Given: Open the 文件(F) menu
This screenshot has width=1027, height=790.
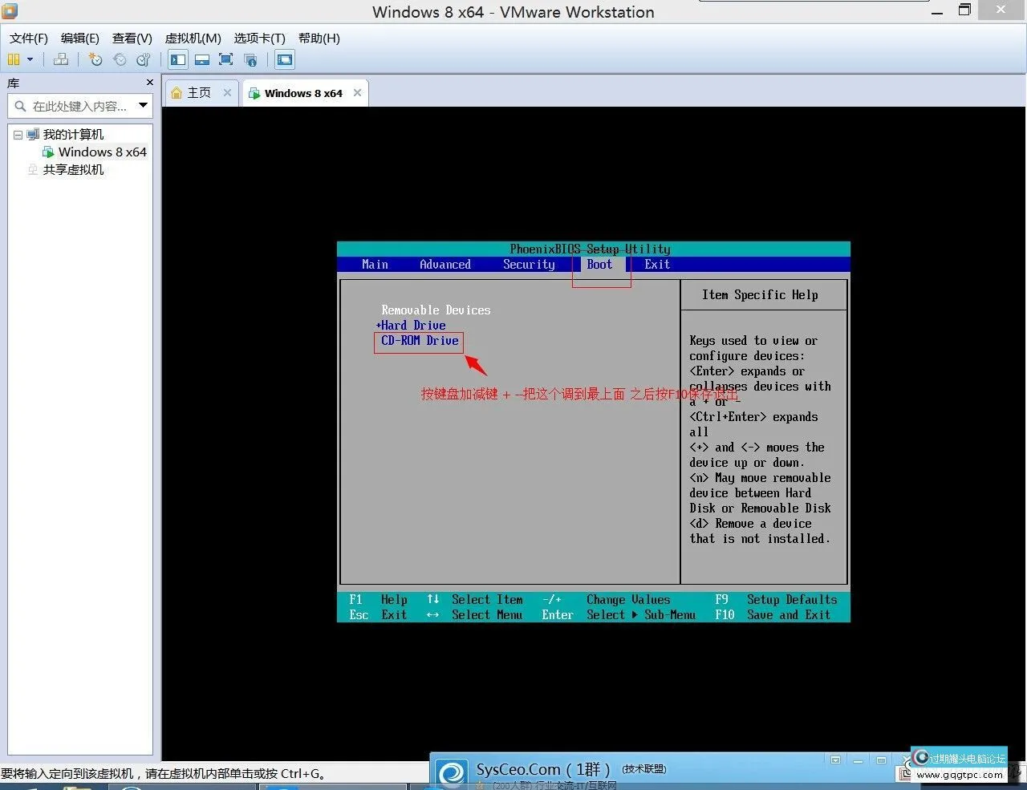Looking at the screenshot, I should click(29, 38).
